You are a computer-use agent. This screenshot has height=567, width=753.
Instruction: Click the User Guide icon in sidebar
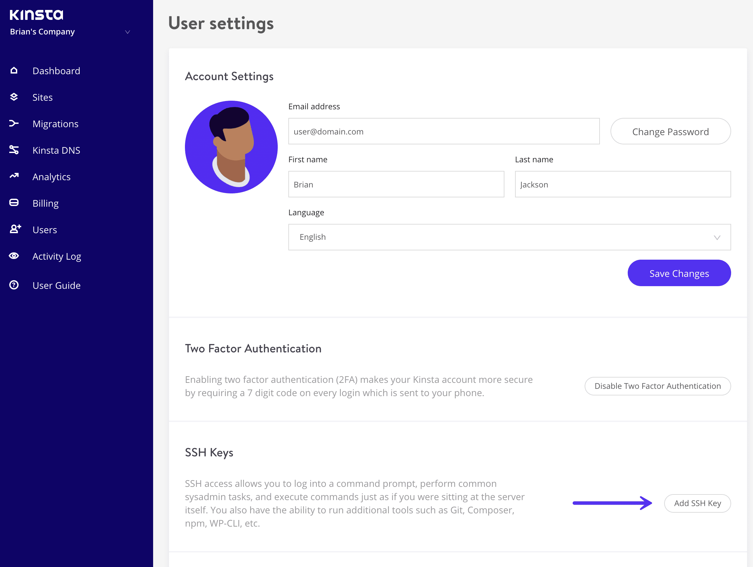click(x=15, y=285)
